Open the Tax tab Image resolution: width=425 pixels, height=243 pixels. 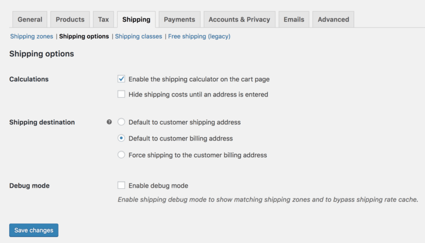(x=104, y=20)
